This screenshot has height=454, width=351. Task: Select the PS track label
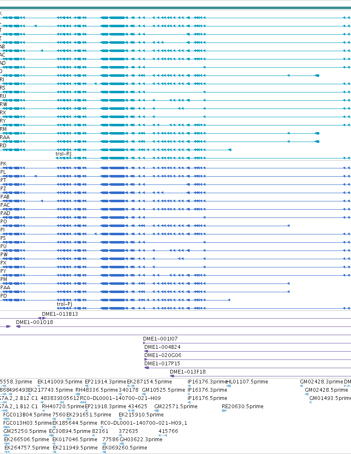click(3, 238)
